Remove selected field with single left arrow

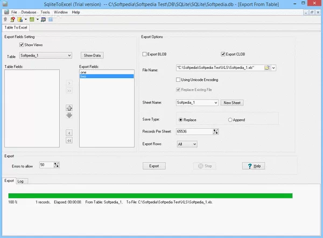coord(69,132)
